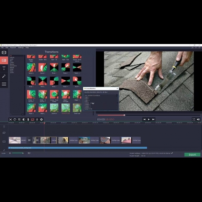This screenshot has width=202, height=202.
Task: Click the Split scissors tool
Action: pos(11,120)
